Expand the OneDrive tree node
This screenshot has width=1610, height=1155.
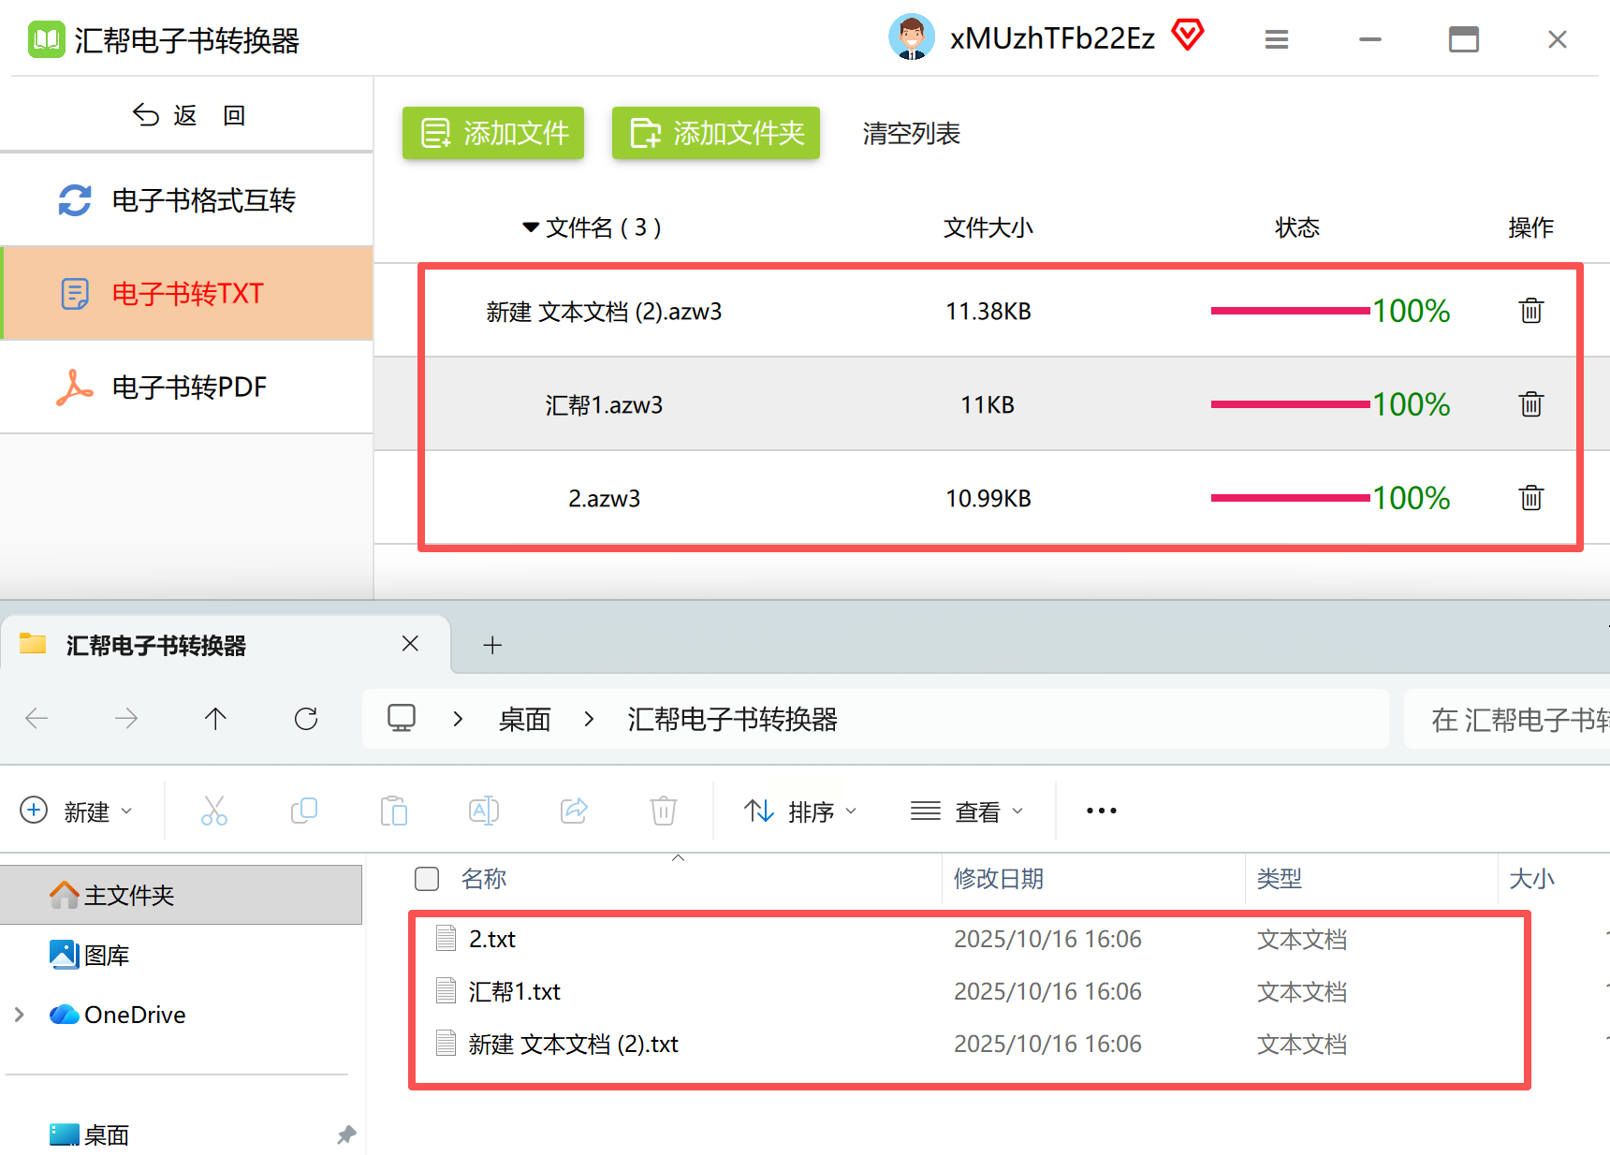tap(20, 1015)
